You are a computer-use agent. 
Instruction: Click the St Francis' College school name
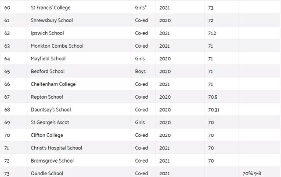point(50,8)
